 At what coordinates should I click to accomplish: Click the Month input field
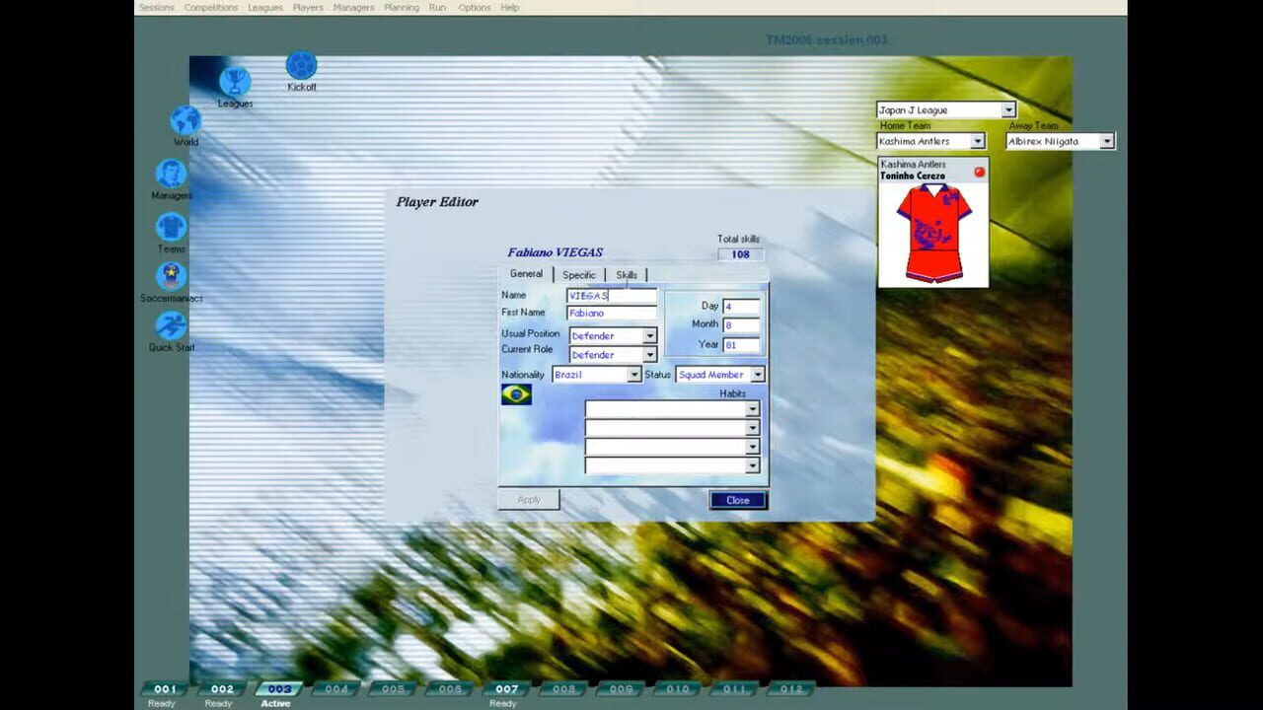pyautogui.click(x=742, y=324)
